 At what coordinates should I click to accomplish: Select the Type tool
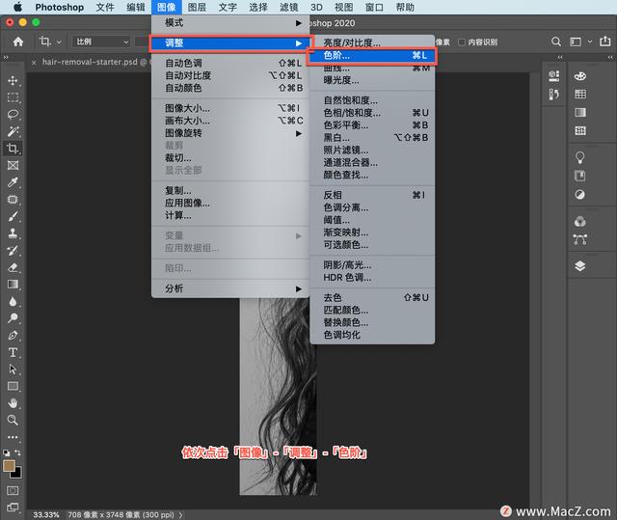pyautogui.click(x=13, y=352)
